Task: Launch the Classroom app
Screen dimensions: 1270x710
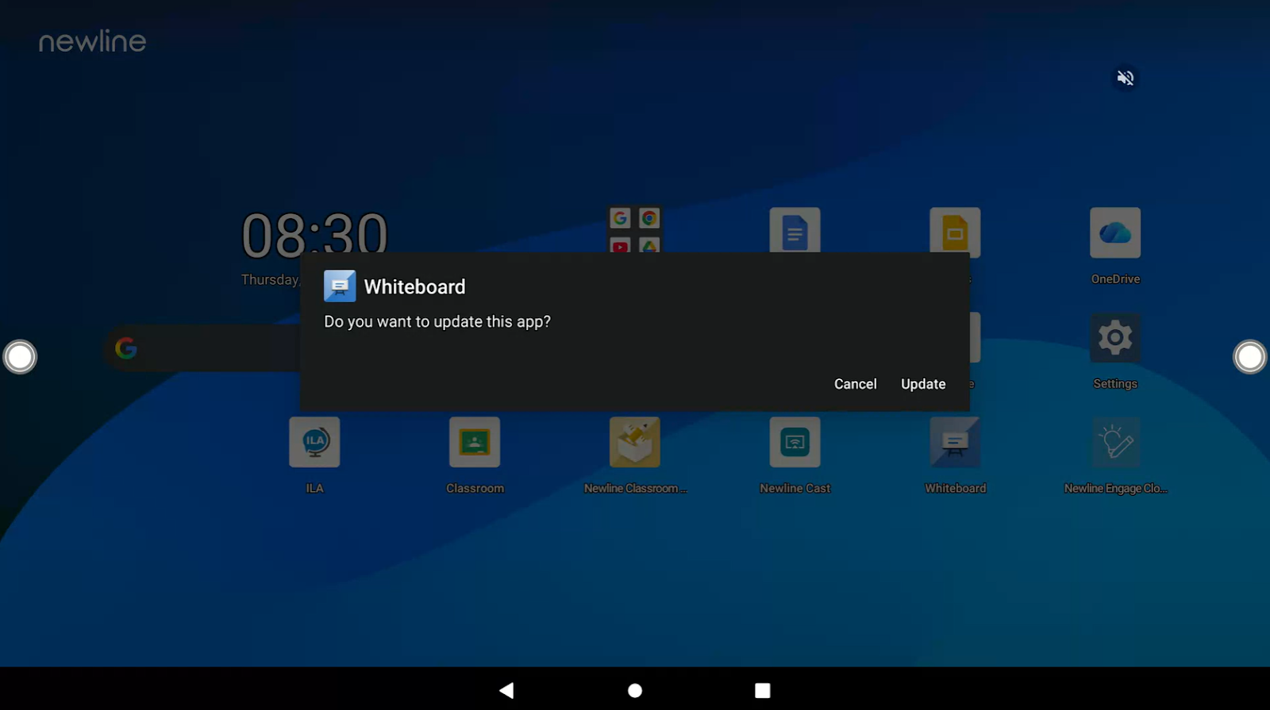Action: coord(475,442)
